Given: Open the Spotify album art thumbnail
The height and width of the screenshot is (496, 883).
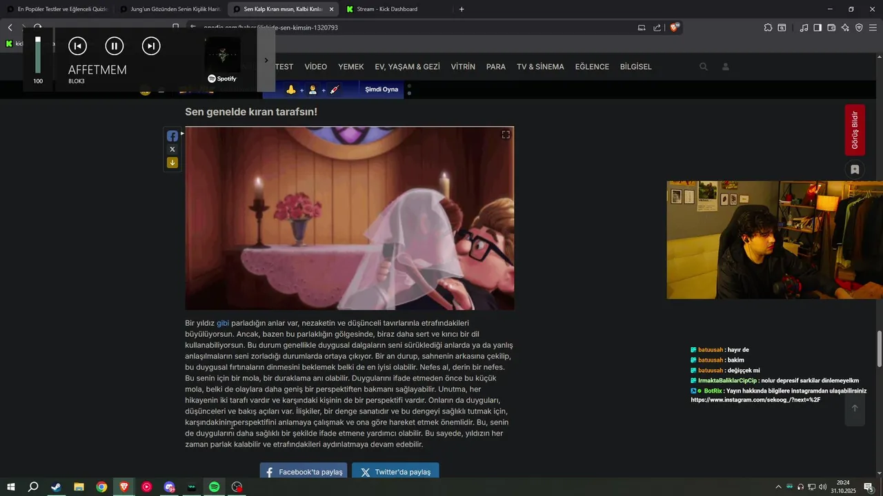Looking at the screenshot, I should 222,54.
